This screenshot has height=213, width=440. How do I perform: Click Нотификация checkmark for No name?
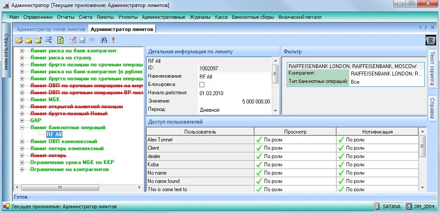pos(341,173)
